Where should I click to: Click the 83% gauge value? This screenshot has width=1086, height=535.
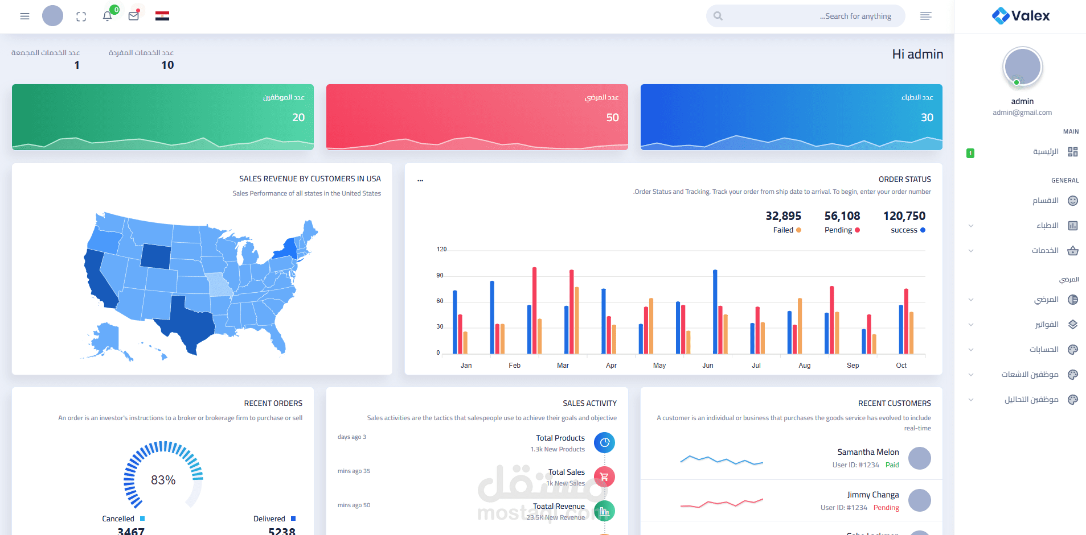pyautogui.click(x=163, y=480)
